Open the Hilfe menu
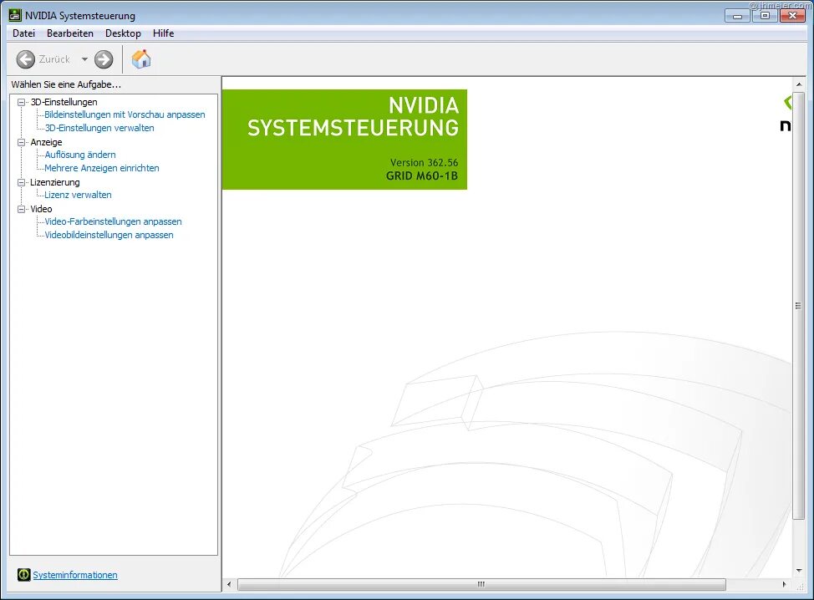Image resolution: width=814 pixels, height=600 pixels. click(x=164, y=33)
